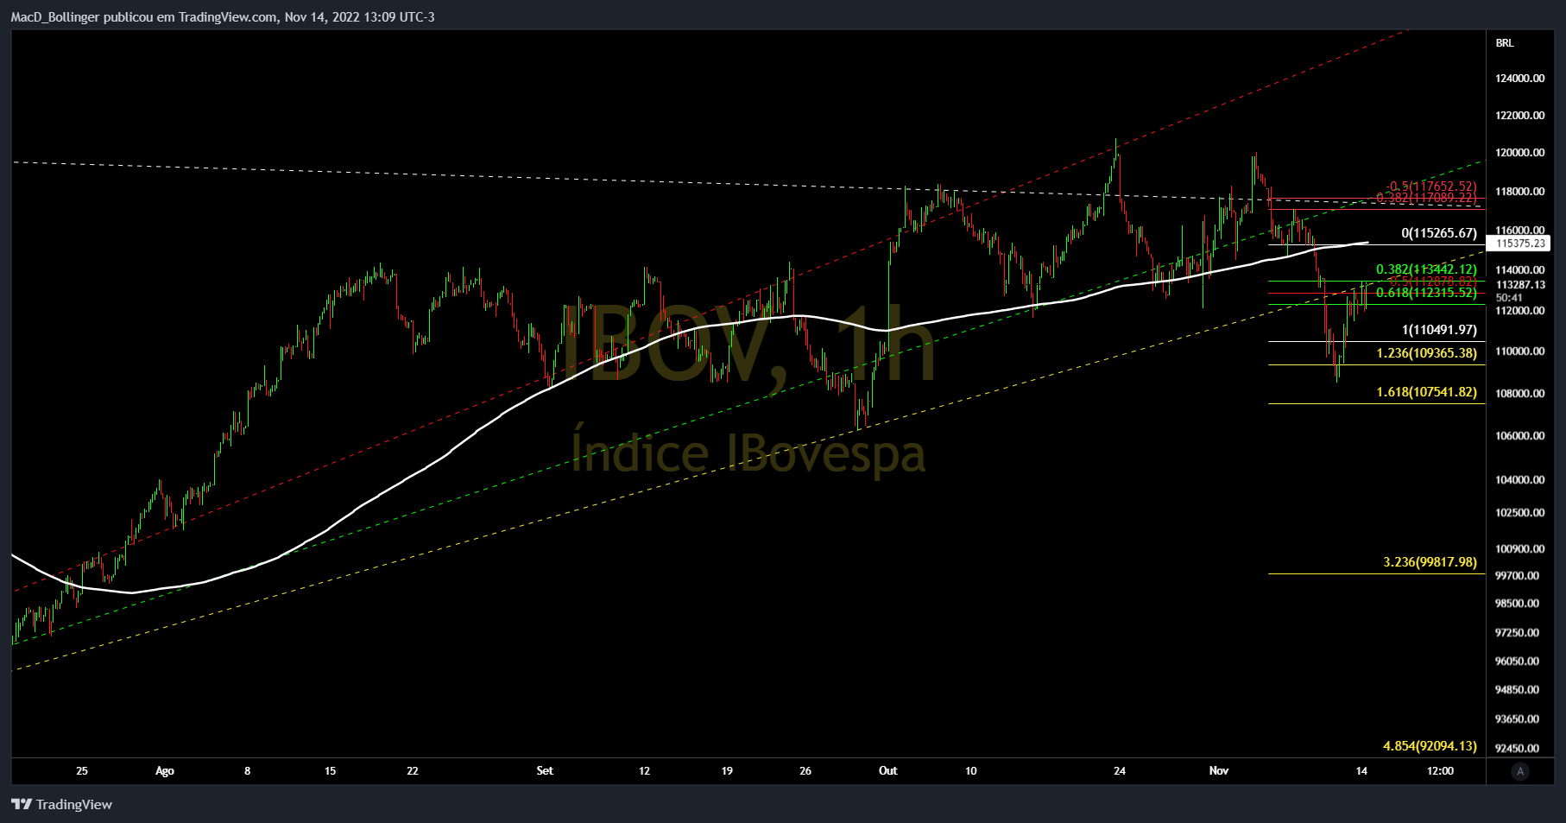Image resolution: width=1566 pixels, height=823 pixels.
Task: Select the 1.618(107541.82) Fibonacci label
Action: tap(1426, 392)
